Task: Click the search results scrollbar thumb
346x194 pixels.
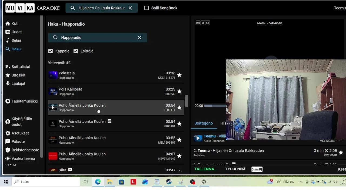Action: tap(187, 101)
